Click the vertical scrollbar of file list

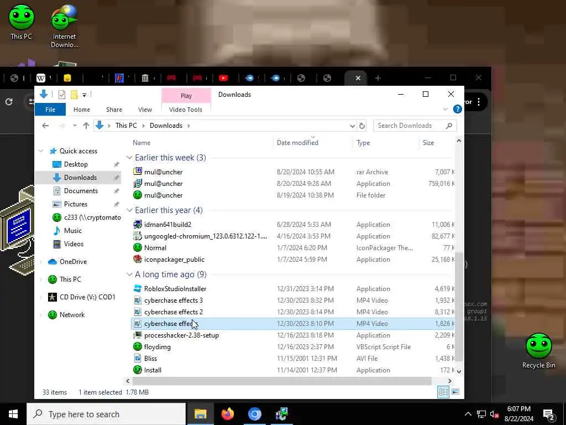pos(459,307)
